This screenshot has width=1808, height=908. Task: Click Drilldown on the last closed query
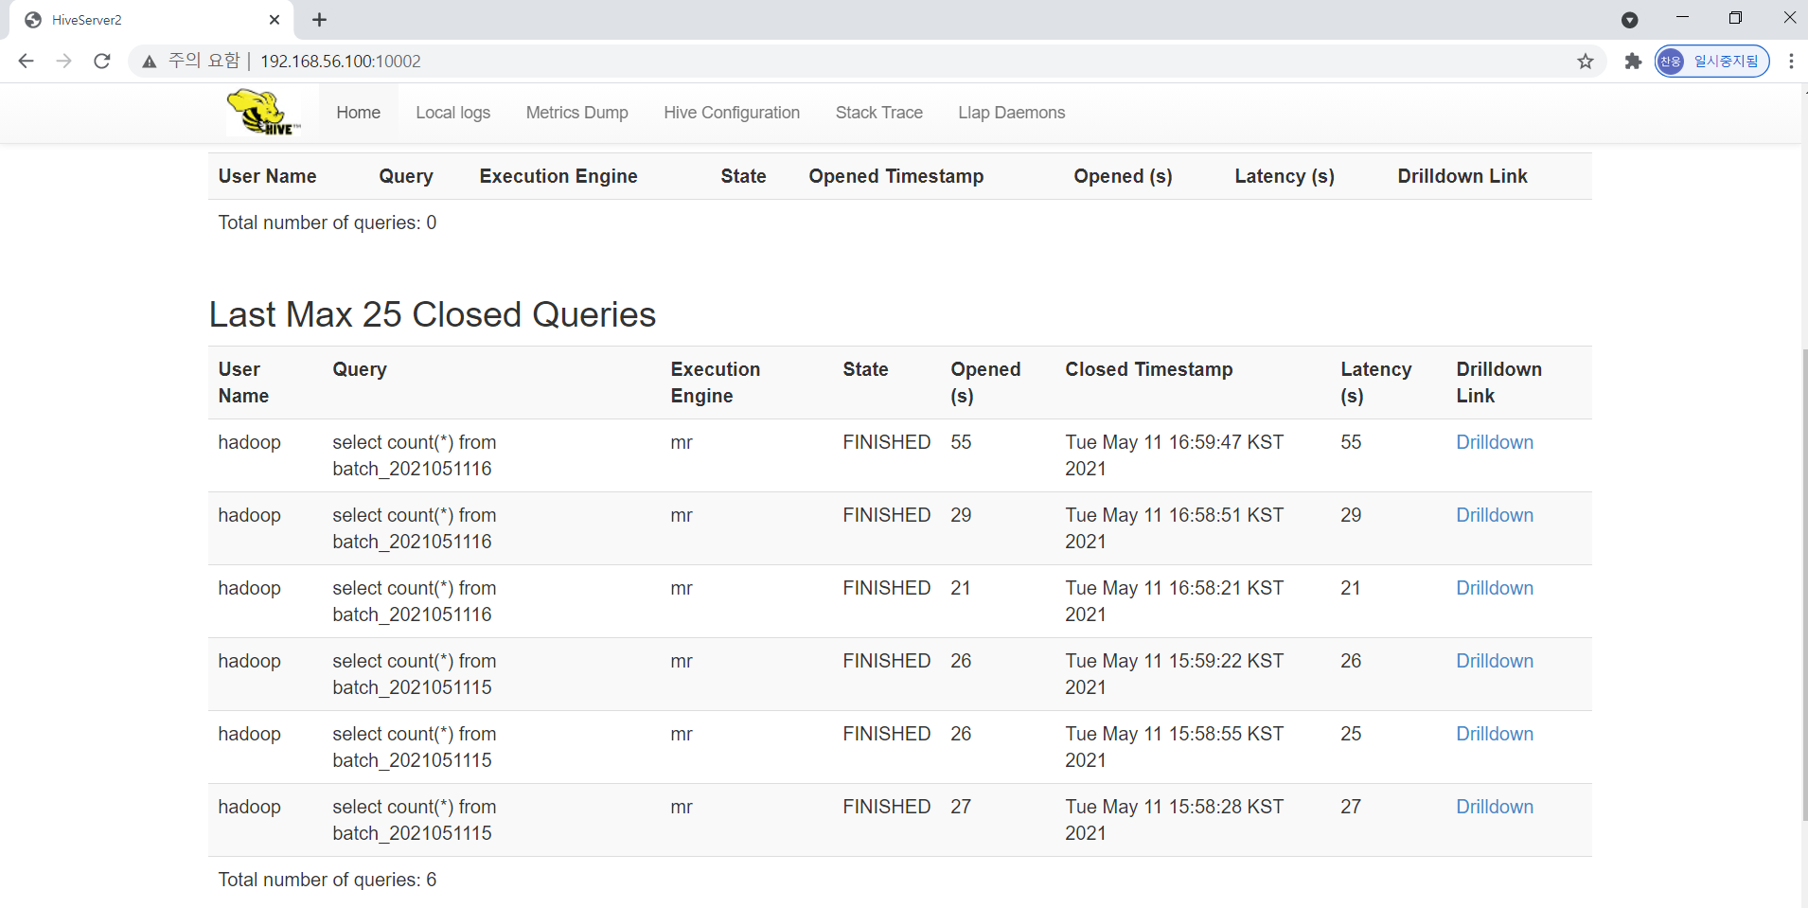click(x=1494, y=807)
